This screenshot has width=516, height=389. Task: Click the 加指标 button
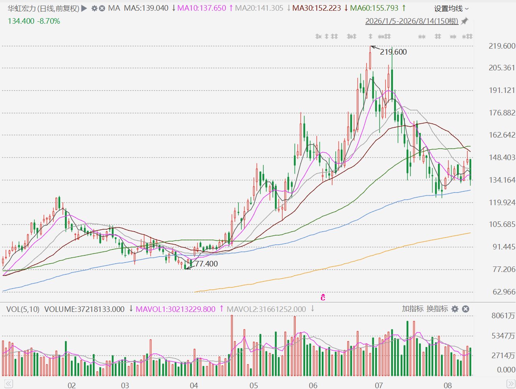click(412, 309)
